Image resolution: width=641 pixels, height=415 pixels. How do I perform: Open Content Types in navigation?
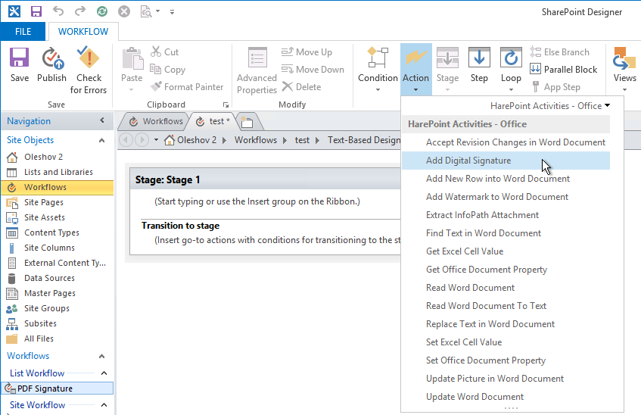[x=51, y=232]
